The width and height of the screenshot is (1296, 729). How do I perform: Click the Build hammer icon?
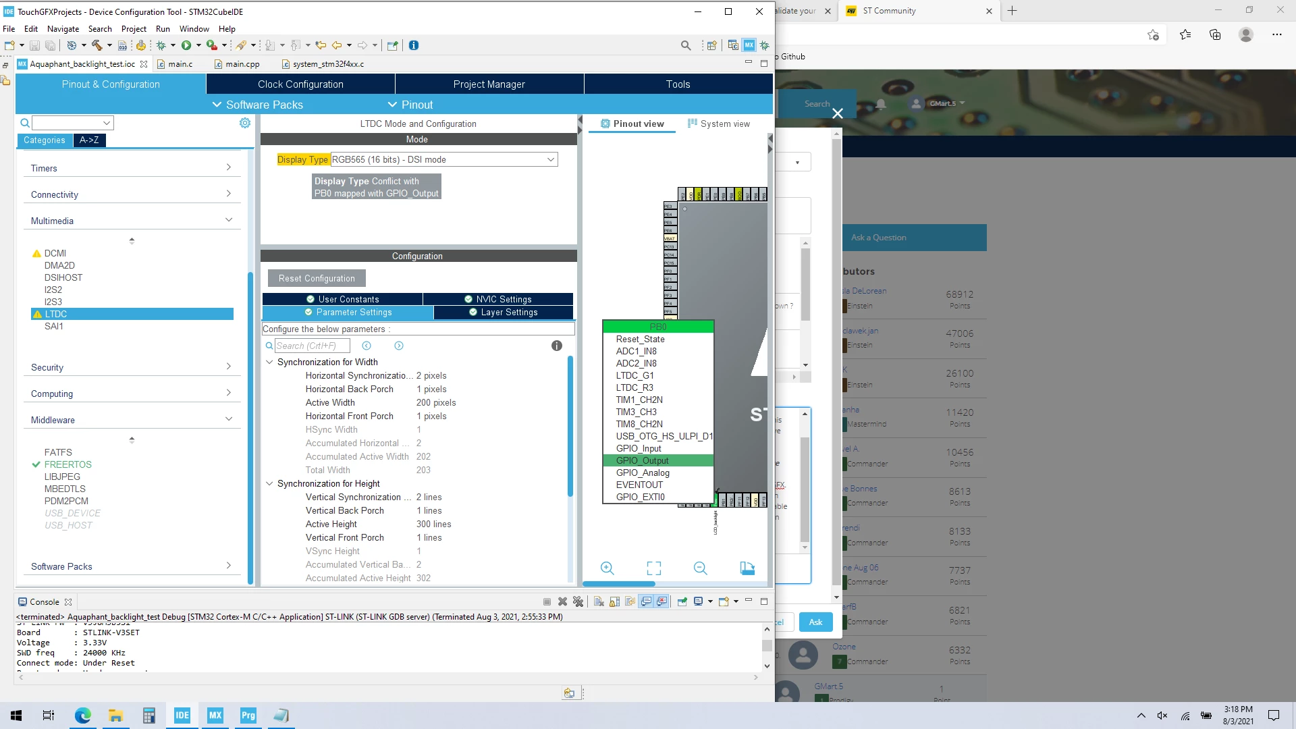coord(97,45)
